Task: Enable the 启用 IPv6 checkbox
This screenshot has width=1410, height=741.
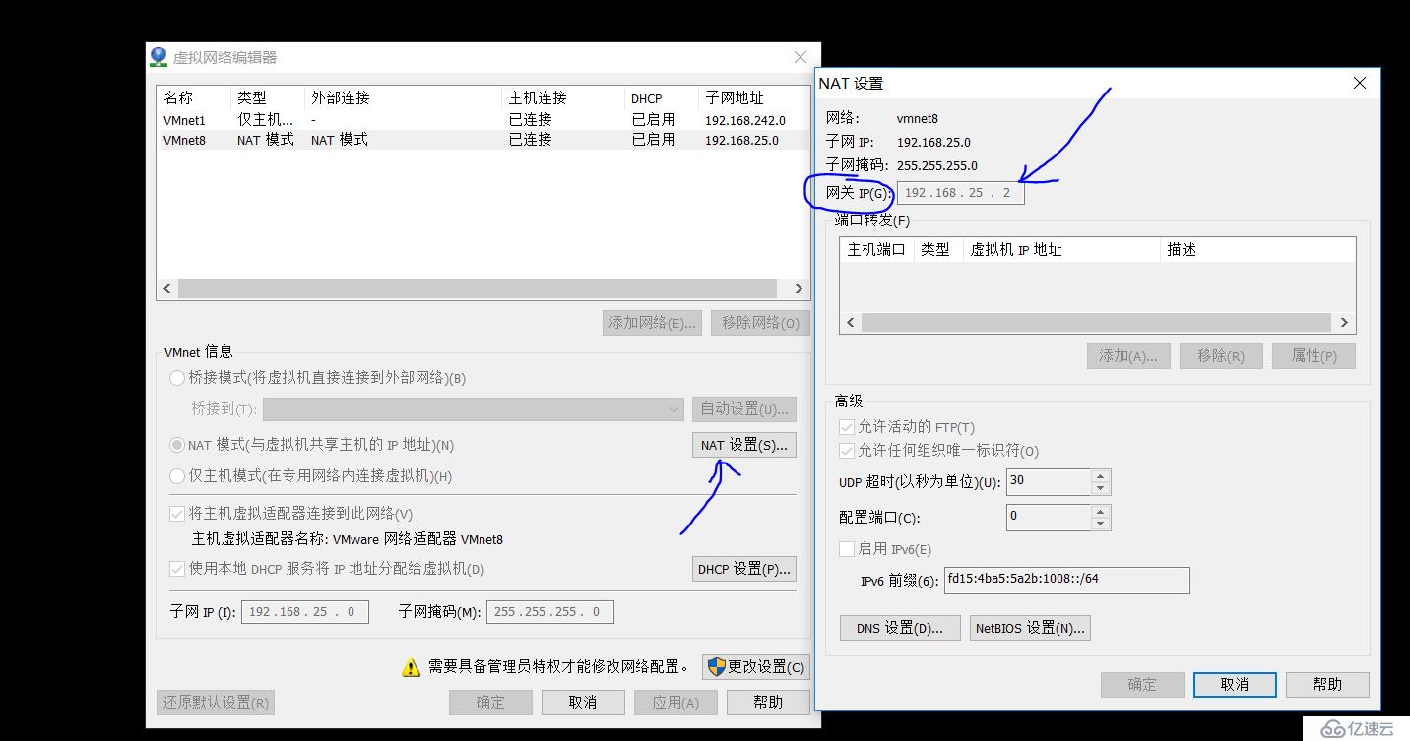Action: pyautogui.click(x=846, y=549)
